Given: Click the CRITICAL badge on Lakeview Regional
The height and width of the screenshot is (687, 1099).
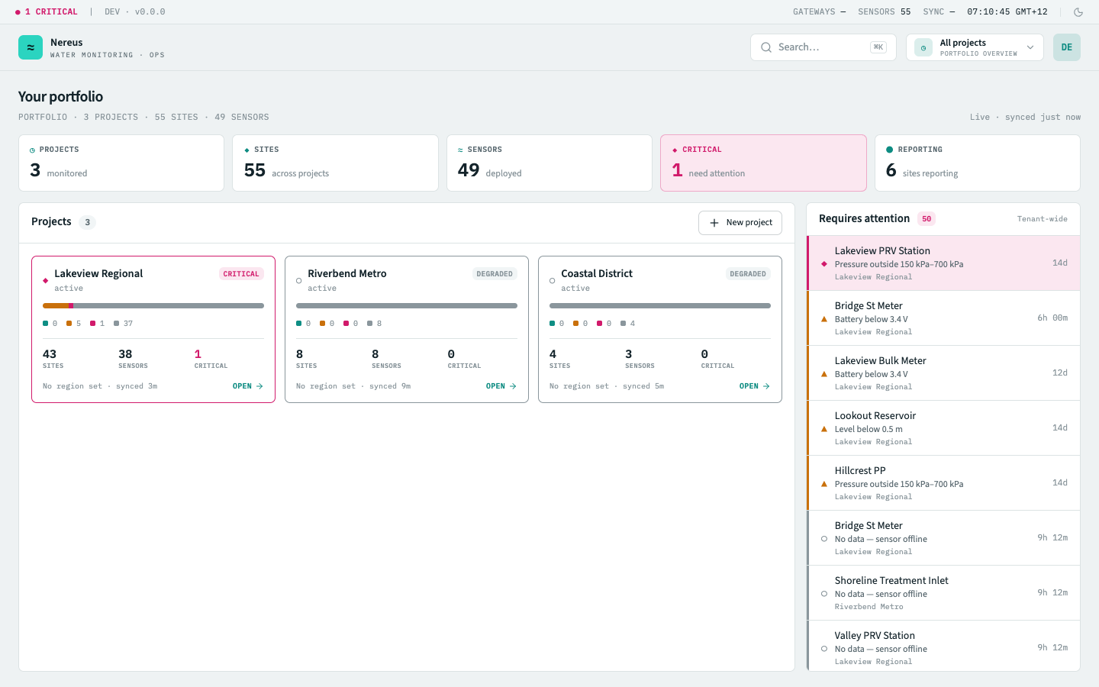Looking at the screenshot, I should tap(241, 274).
